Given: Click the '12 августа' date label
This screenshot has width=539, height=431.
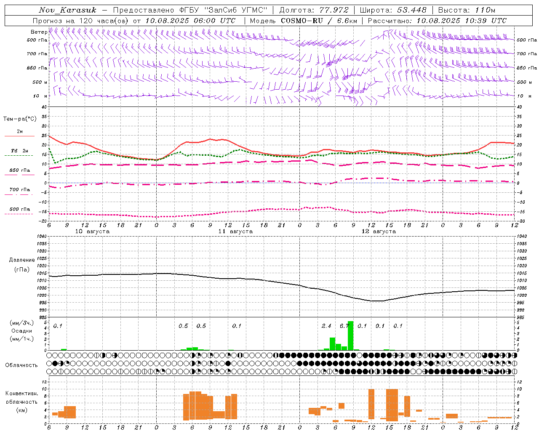Looking at the screenshot, I should [379, 231].
